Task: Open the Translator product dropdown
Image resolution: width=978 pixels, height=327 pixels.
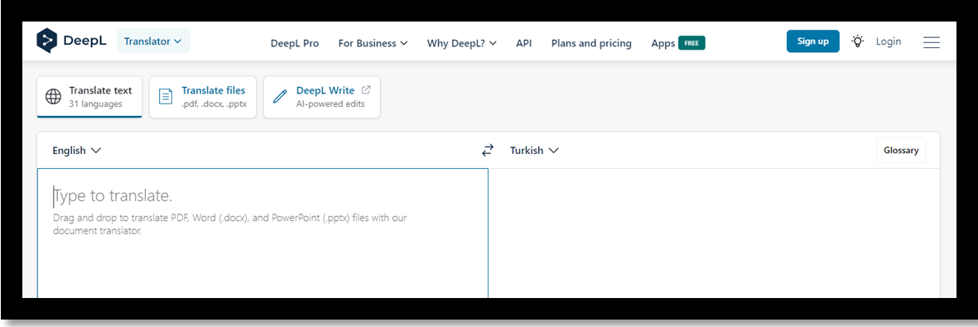Action: click(x=153, y=41)
